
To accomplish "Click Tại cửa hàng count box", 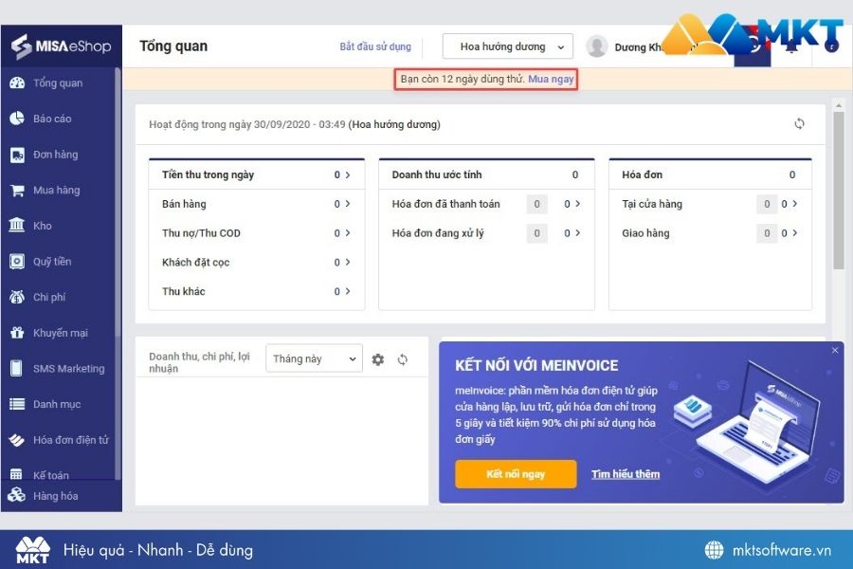I will pos(767,204).
